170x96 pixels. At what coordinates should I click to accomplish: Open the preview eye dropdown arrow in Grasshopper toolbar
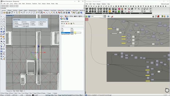tap(110, 17)
